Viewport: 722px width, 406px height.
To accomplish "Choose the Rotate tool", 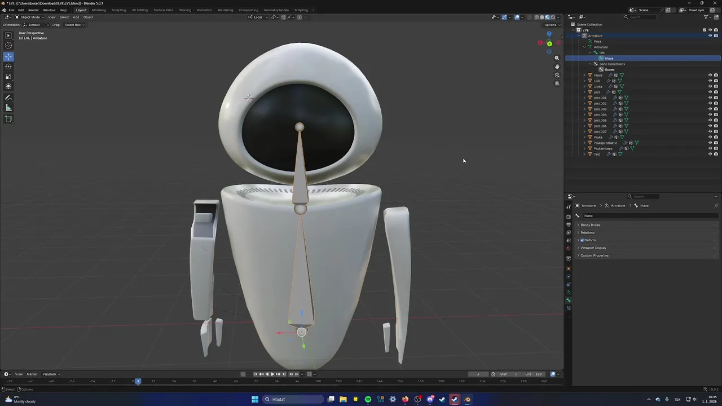I will [8, 67].
